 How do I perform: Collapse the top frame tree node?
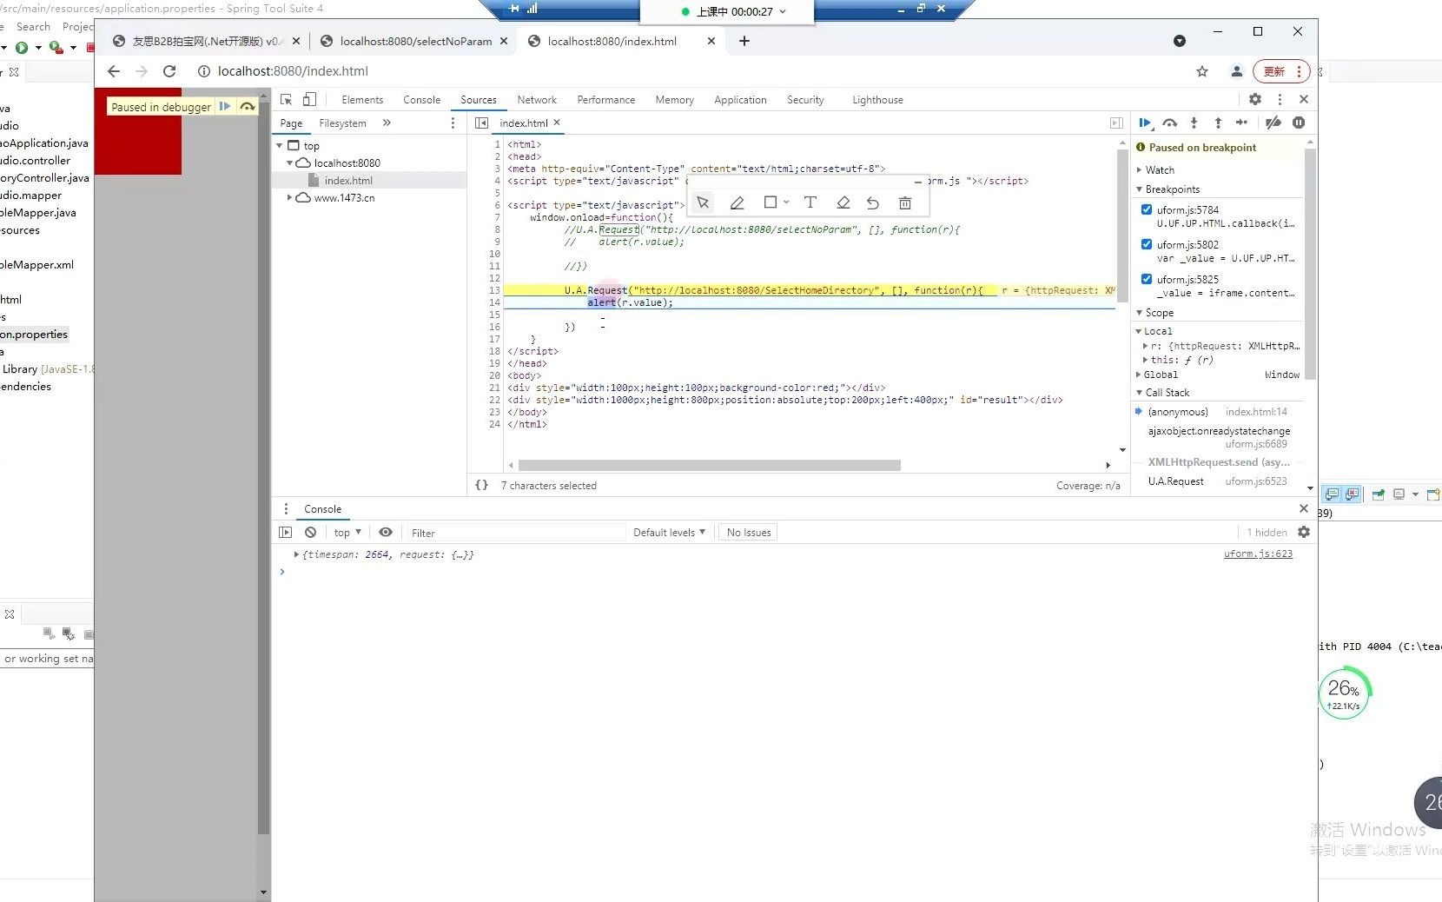[280, 146]
